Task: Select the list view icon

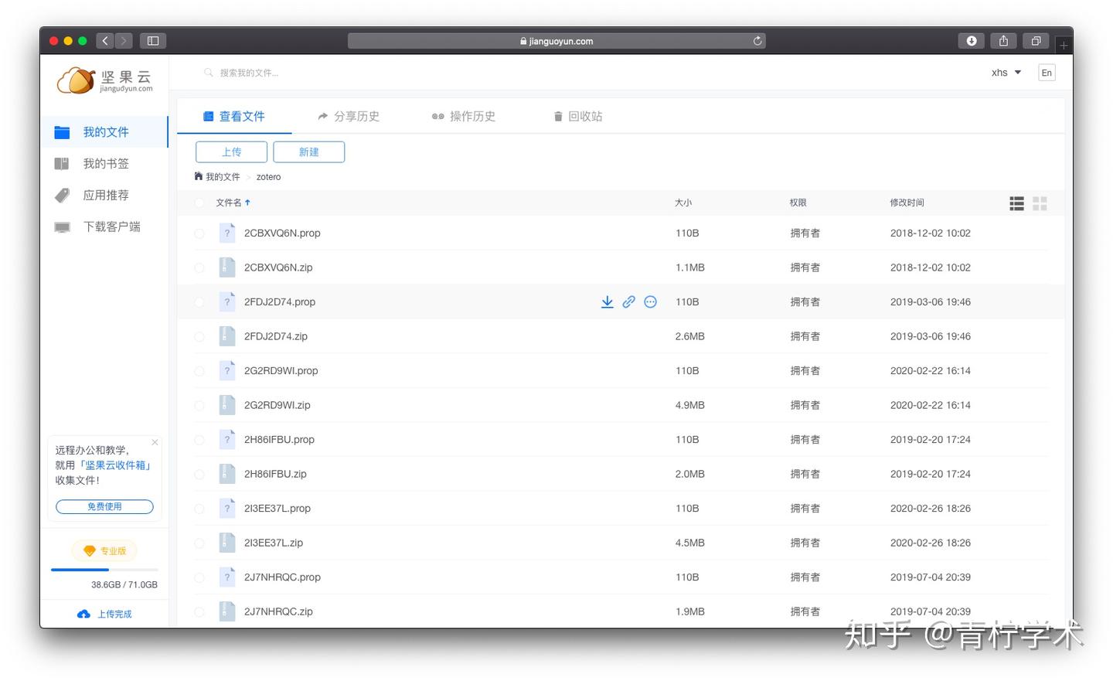Action: pos(1016,203)
